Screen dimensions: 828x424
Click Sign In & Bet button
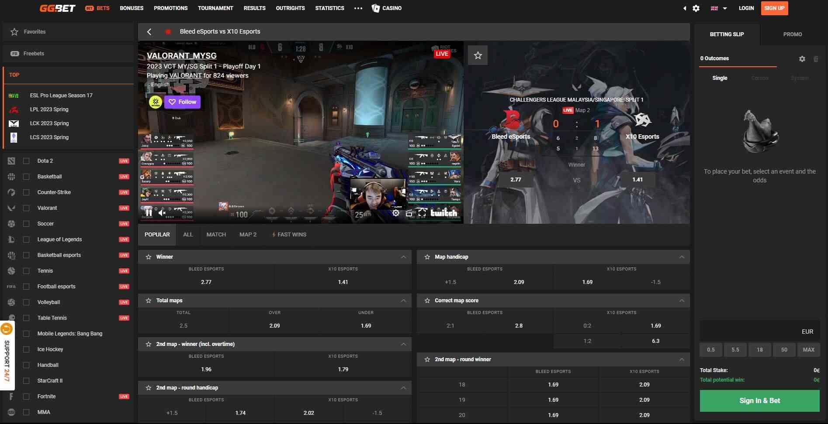760,401
